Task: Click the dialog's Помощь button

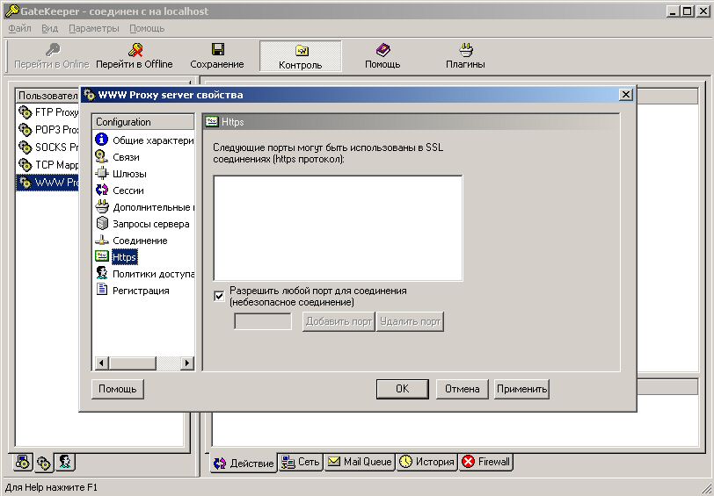Action: [118, 389]
